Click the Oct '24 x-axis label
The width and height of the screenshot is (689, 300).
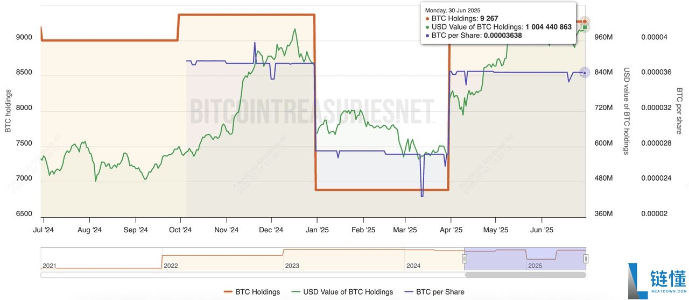point(180,230)
